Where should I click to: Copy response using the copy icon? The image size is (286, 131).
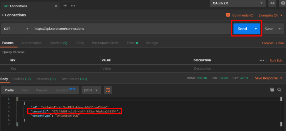[272, 90]
